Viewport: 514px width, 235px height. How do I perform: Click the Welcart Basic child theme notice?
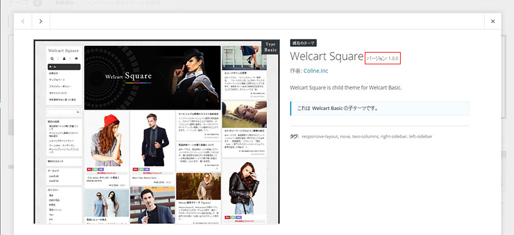pos(380,108)
